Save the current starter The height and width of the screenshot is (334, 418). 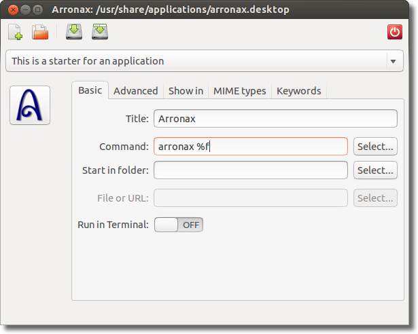click(x=74, y=32)
